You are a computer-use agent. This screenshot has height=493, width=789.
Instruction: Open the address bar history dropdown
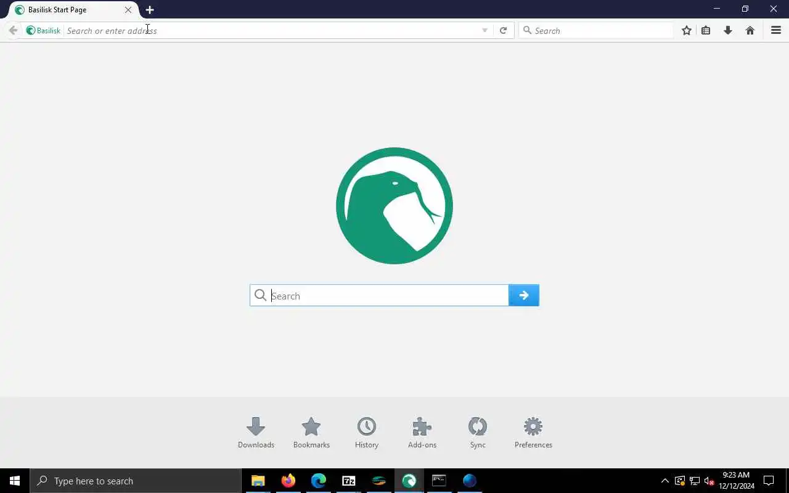(484, 30)
